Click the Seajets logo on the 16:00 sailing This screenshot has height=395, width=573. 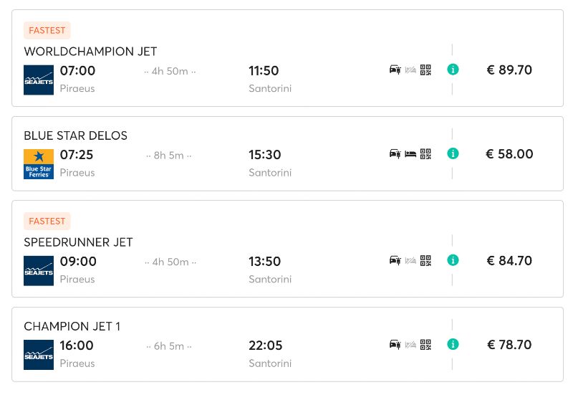point(39,355)
